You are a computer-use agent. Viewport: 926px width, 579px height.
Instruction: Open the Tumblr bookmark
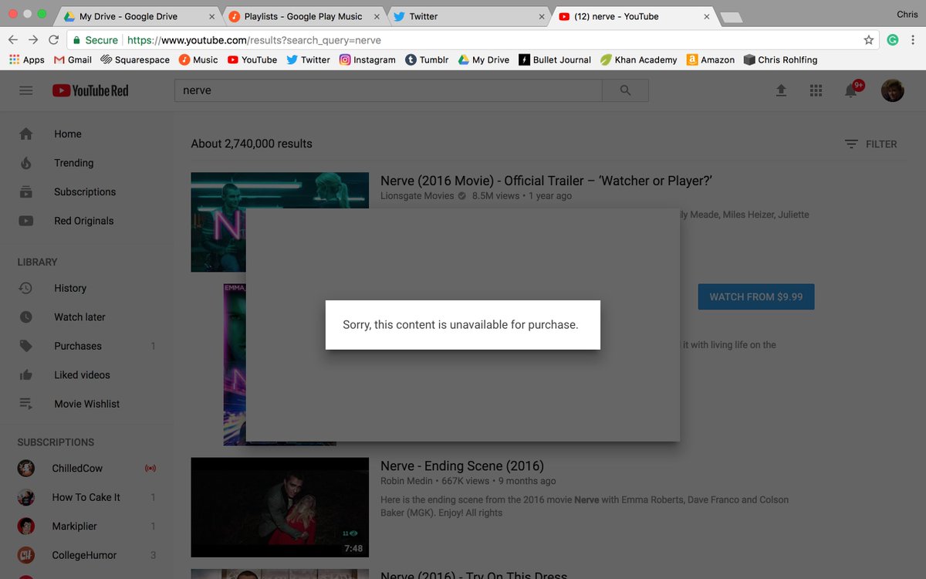tap(427, 59)
